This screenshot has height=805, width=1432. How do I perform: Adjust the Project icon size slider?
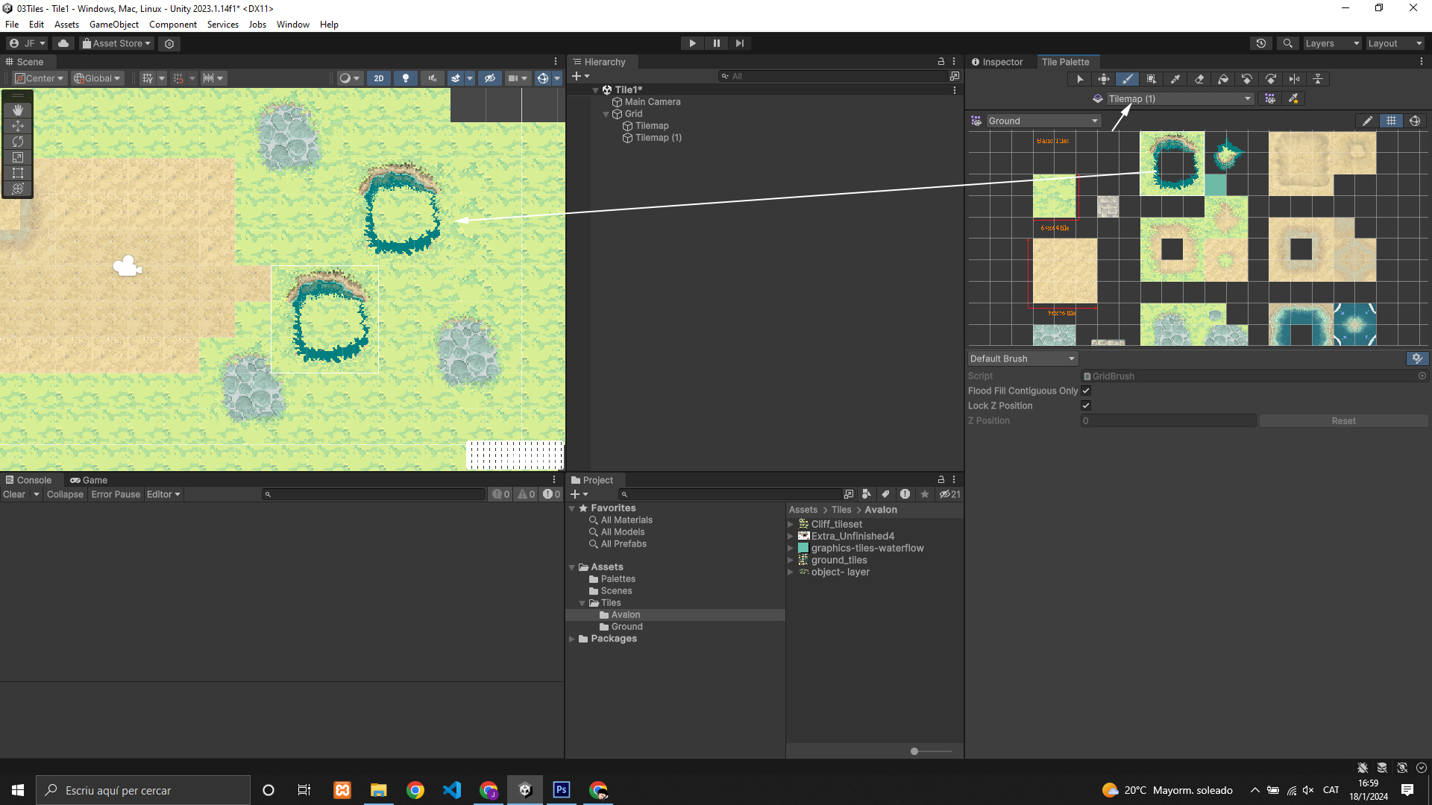click(914, 751)
